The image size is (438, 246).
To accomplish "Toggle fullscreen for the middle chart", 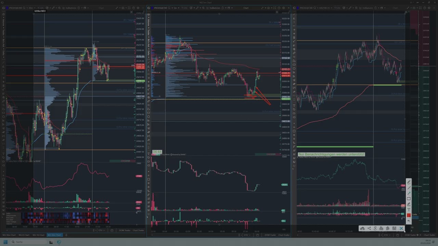I will [x=275, y=8].
